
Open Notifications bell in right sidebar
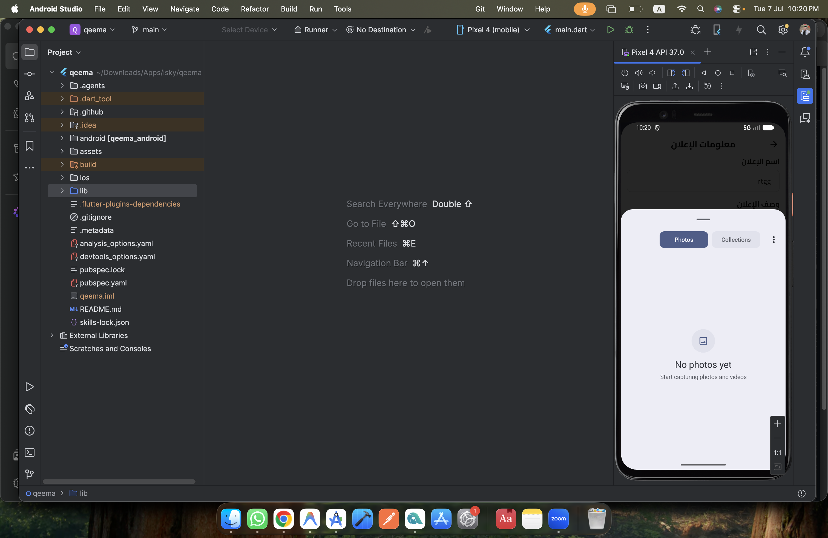click(x=805, y=52)
